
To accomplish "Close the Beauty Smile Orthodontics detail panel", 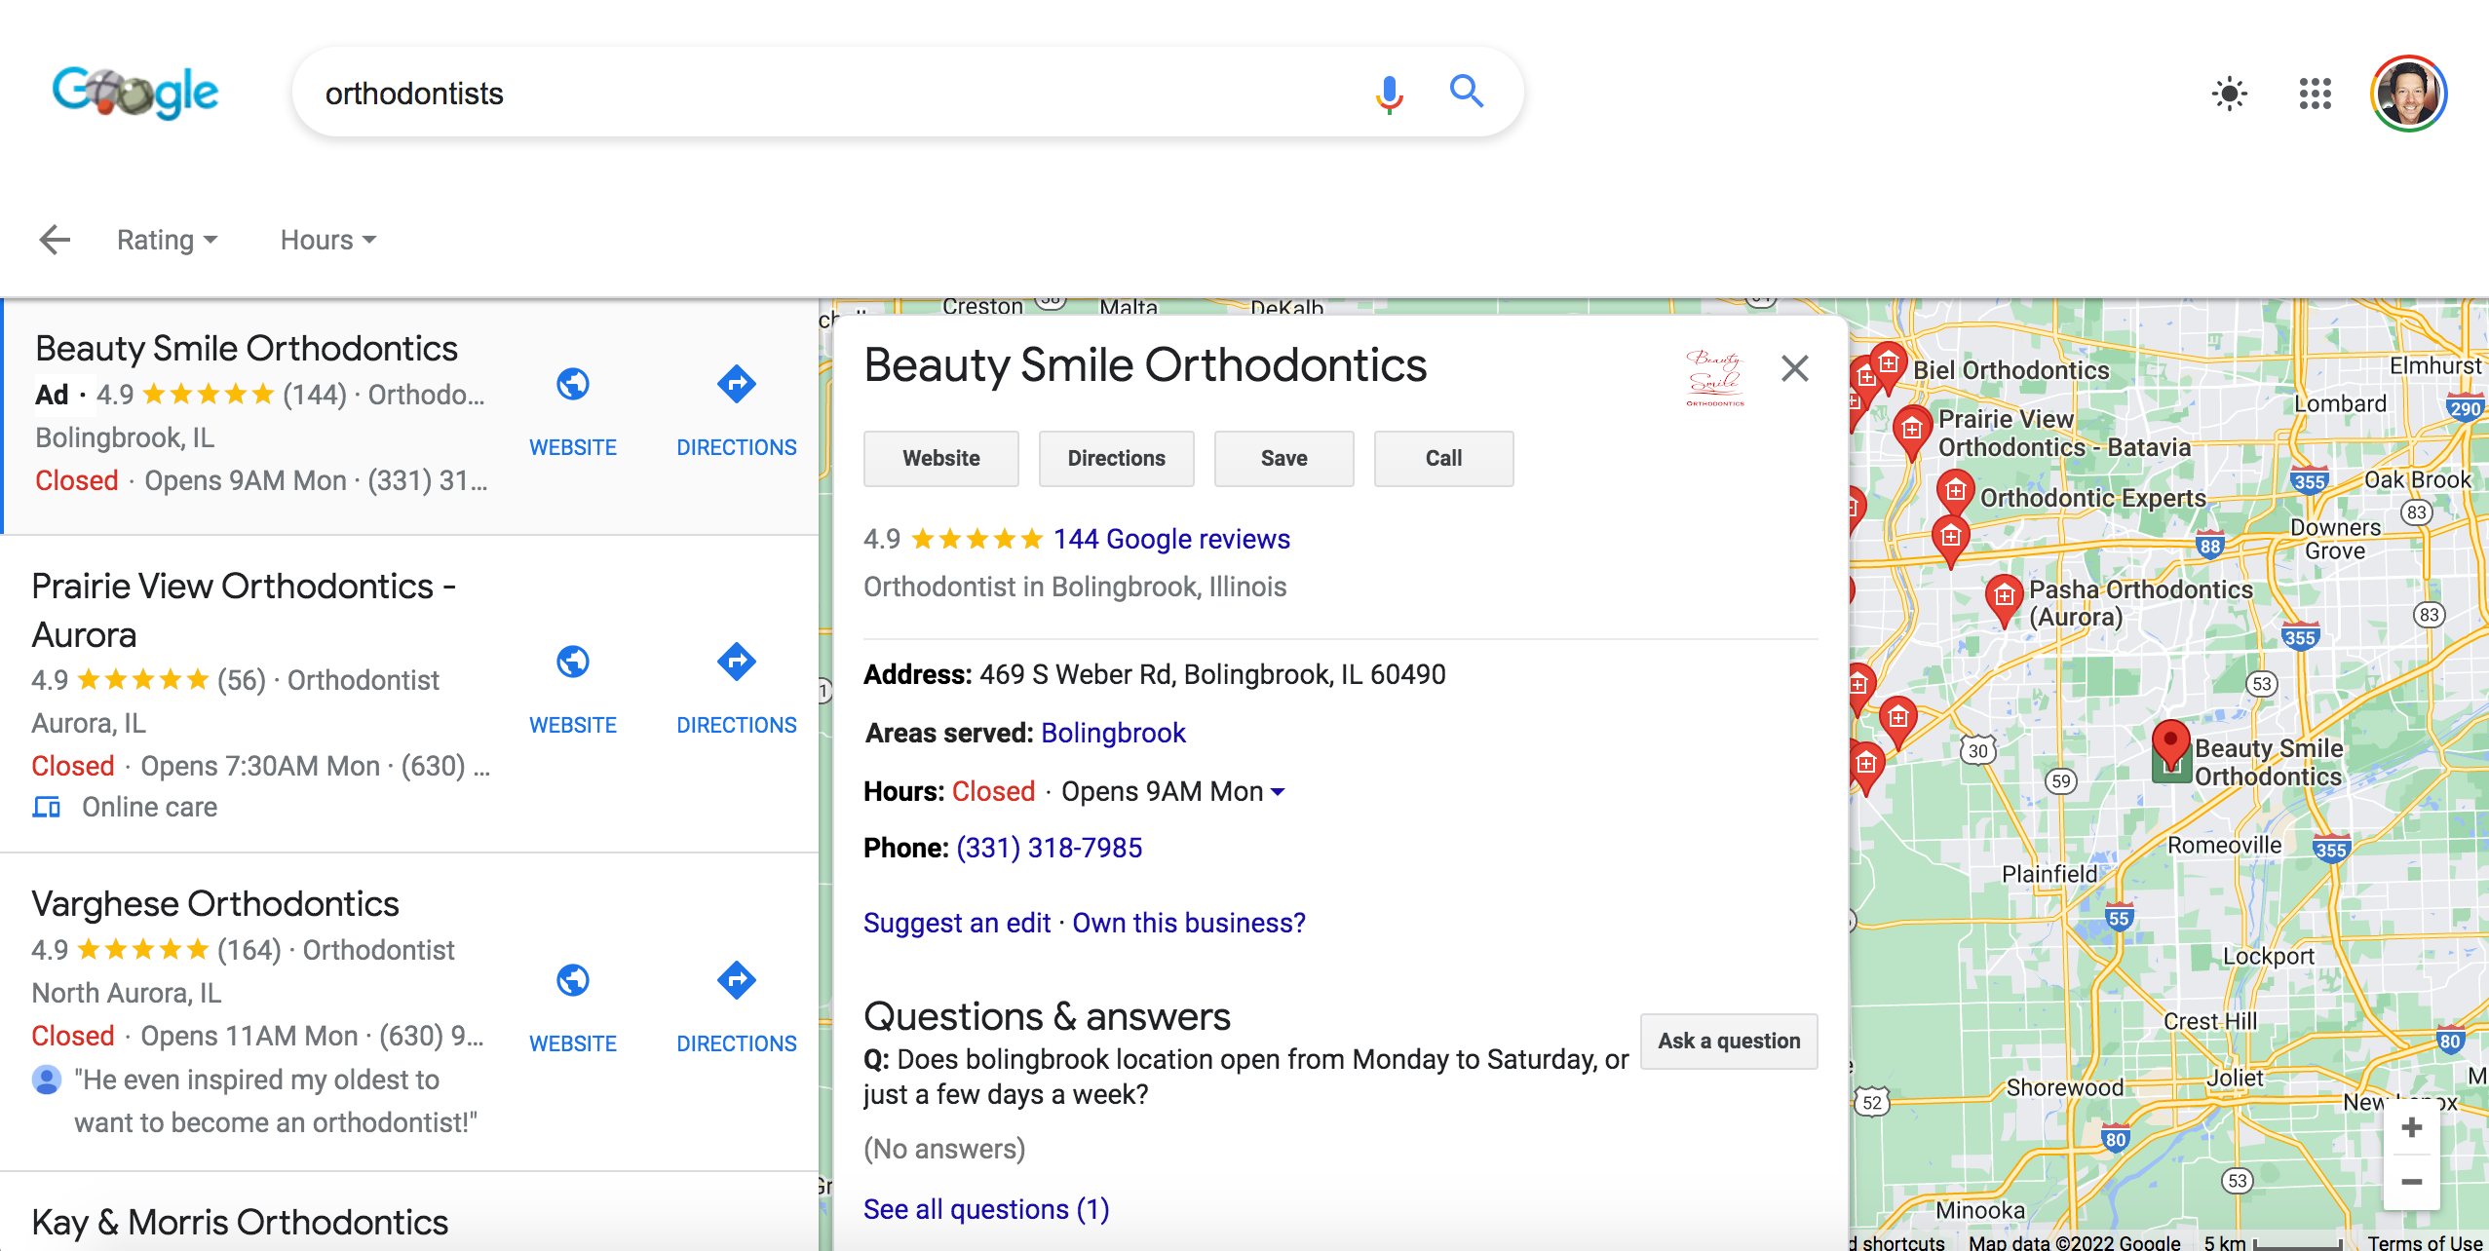I will [x=1794, y=368].
